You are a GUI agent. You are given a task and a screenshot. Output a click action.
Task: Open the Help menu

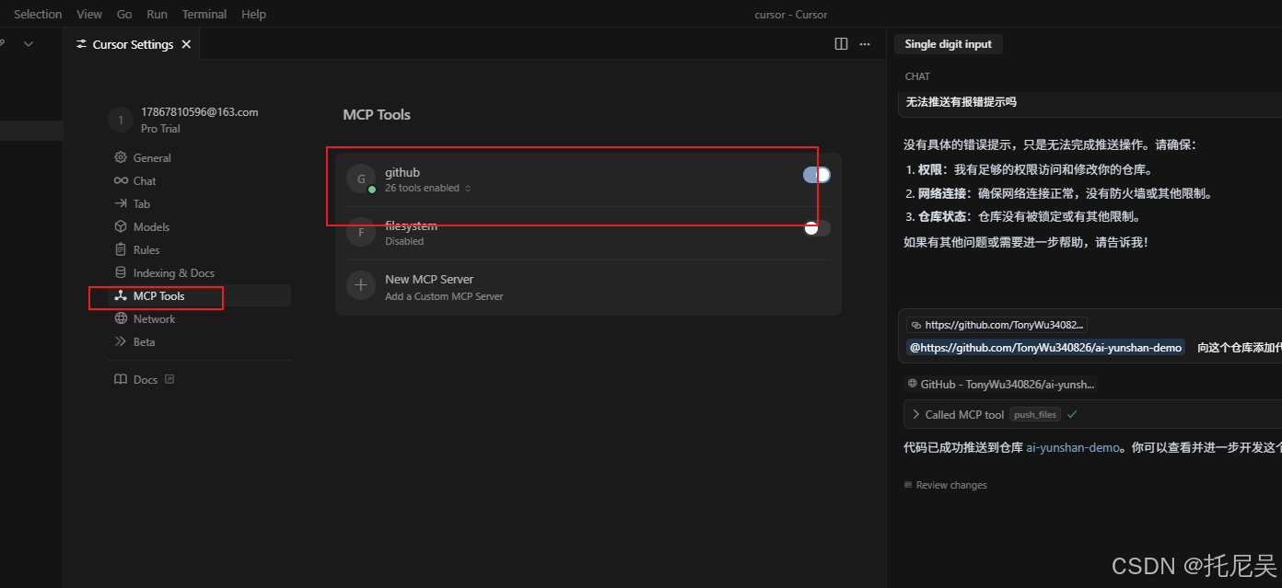point(253,14)
